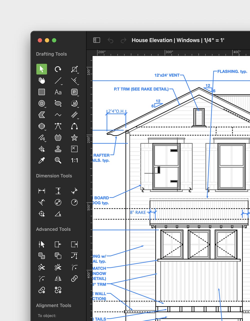This screenshot has height=321, width=250.
Task: Toggle the sidebar panel visibility
Action: coord(96,40)
